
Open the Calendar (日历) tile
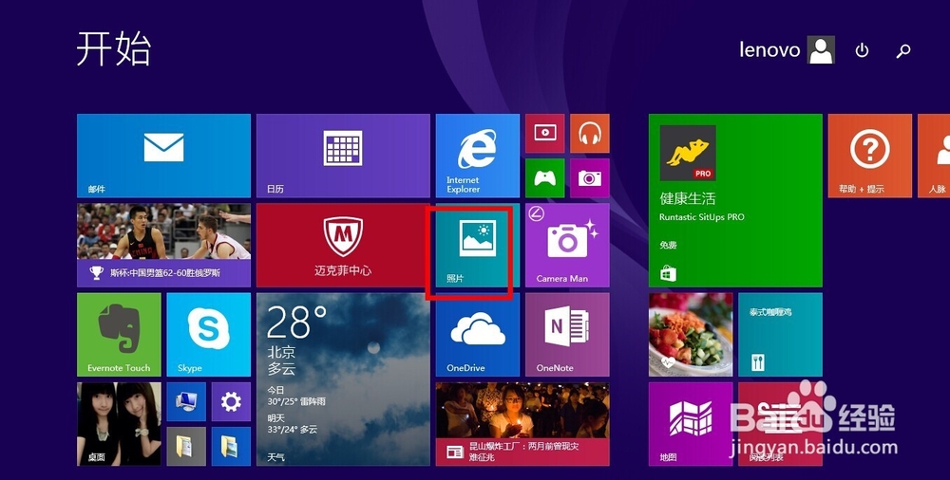coord(343,156)
